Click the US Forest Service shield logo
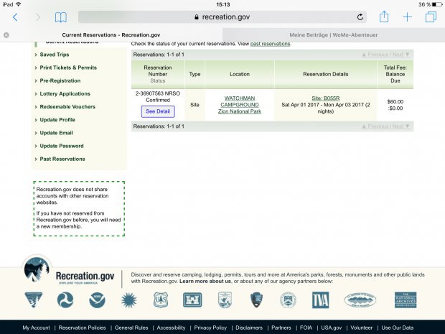The width and height of the screenshot is (445, 334). coord(161,300)
